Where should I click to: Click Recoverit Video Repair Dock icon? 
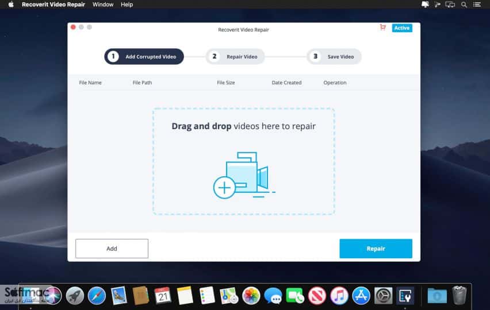tap(405, 295)
